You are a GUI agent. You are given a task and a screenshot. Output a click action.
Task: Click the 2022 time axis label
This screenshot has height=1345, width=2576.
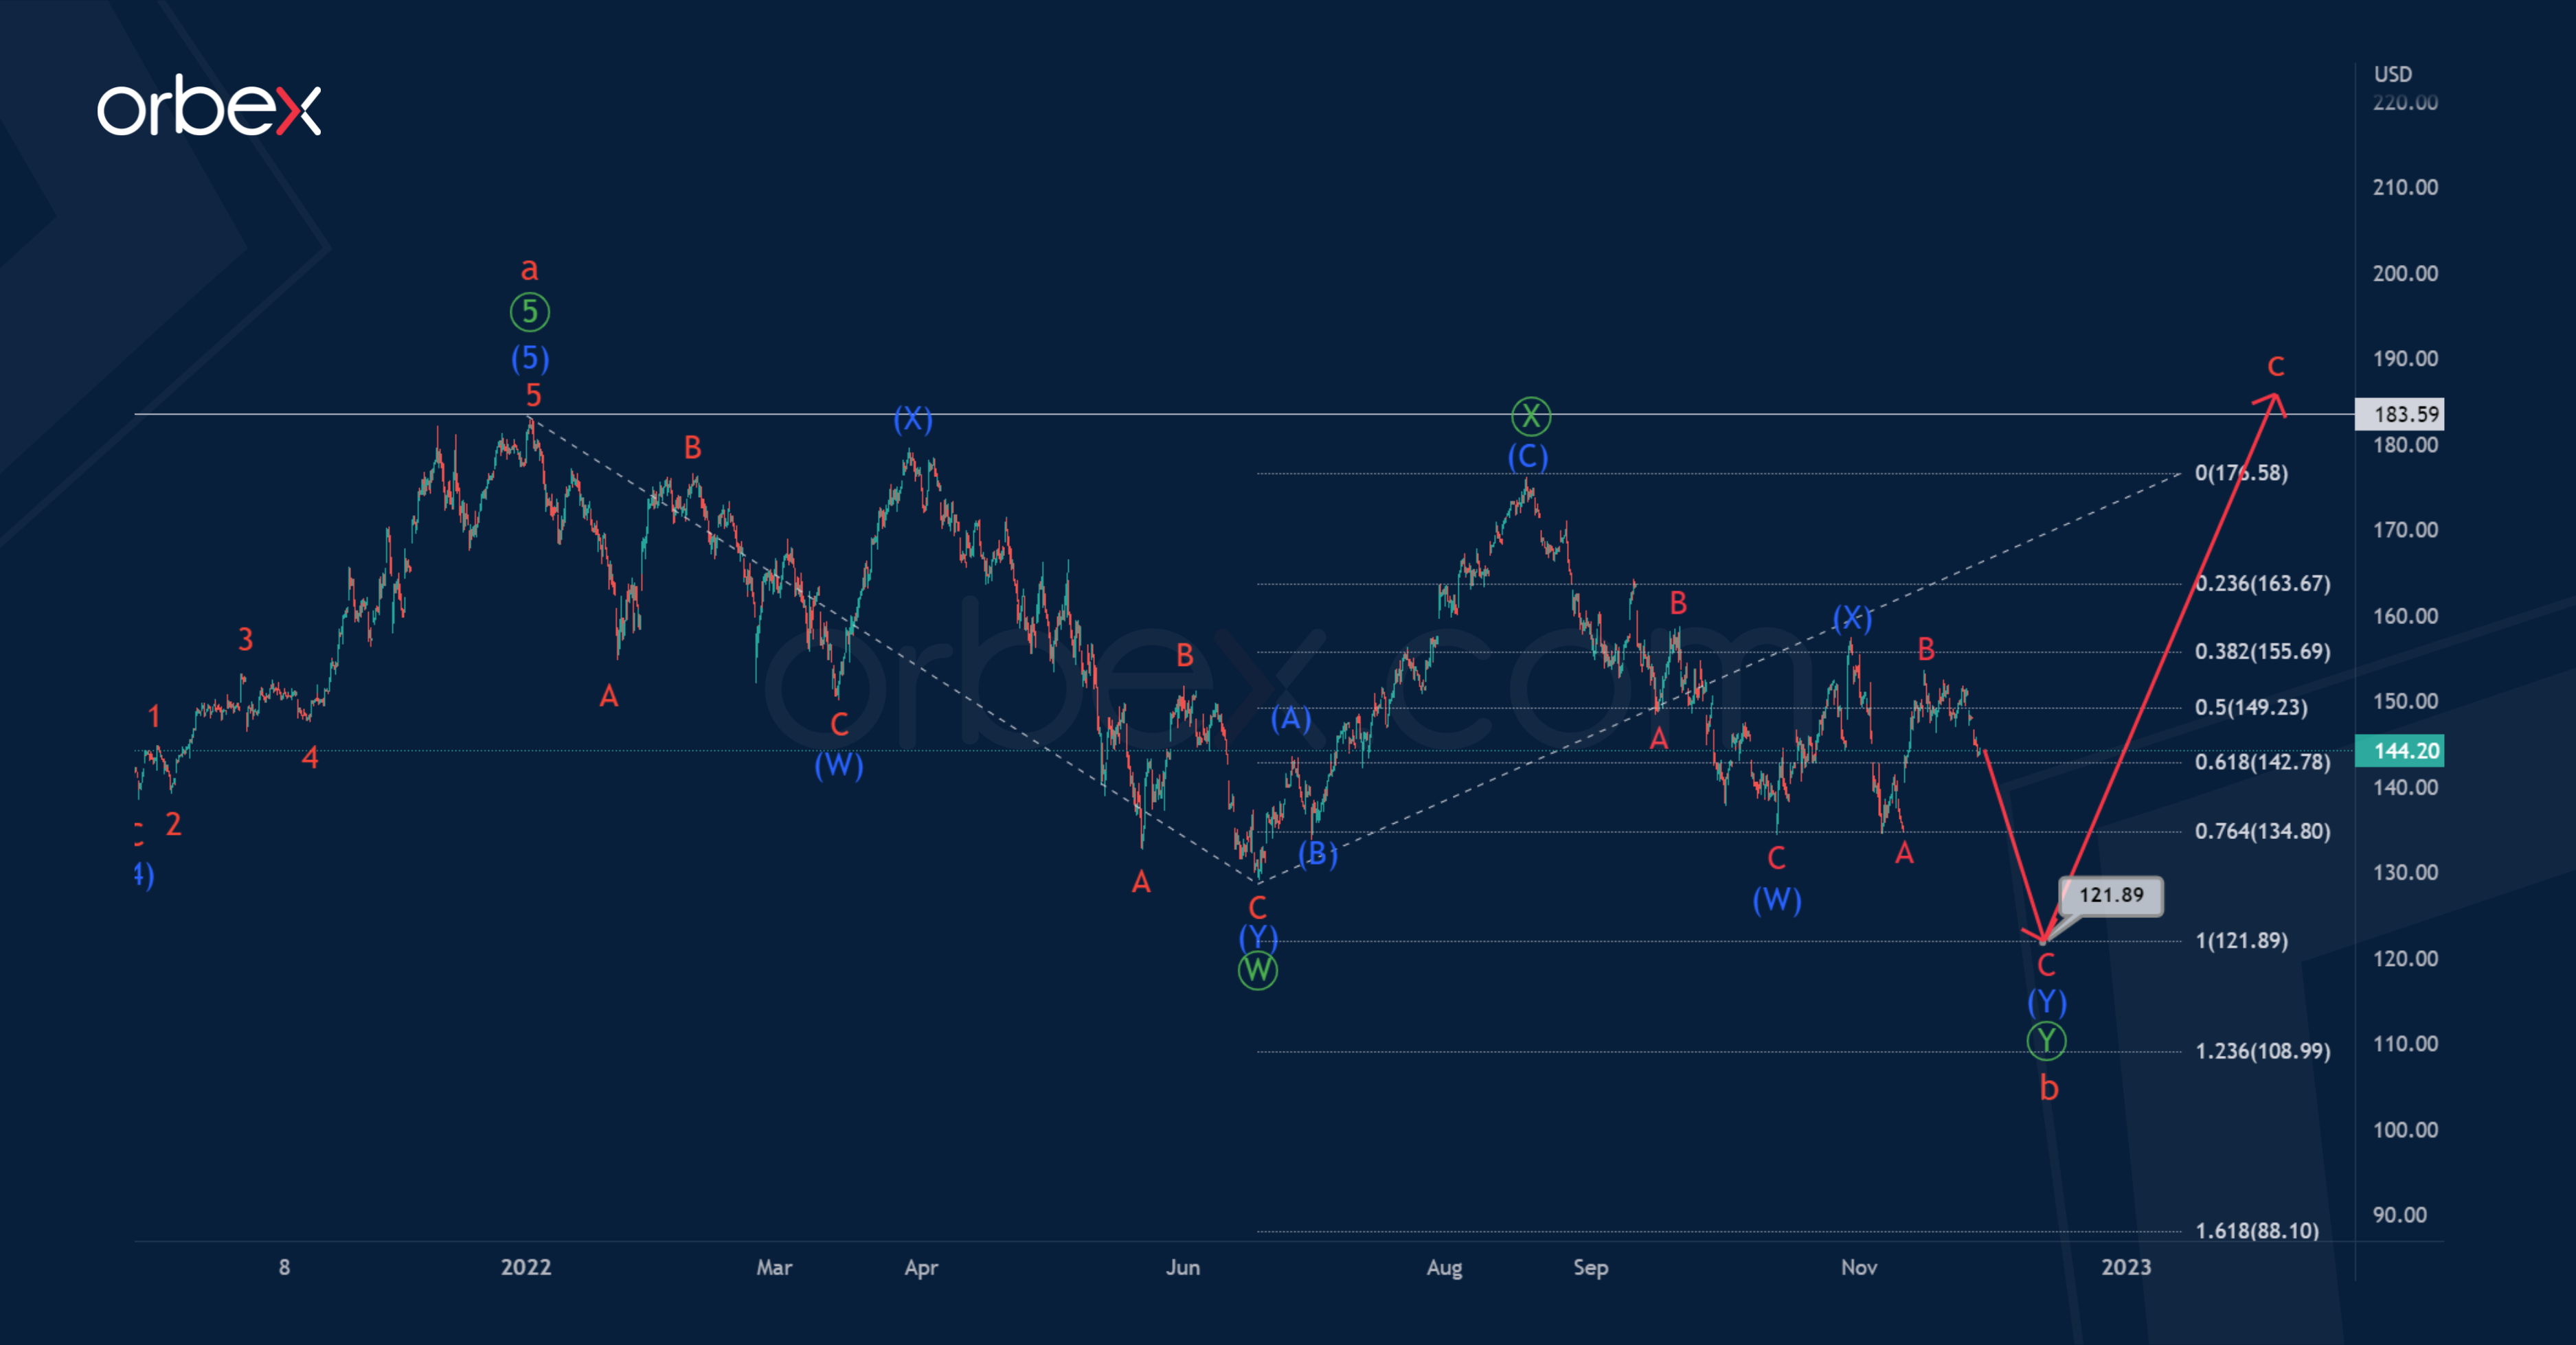[525, 1267]
